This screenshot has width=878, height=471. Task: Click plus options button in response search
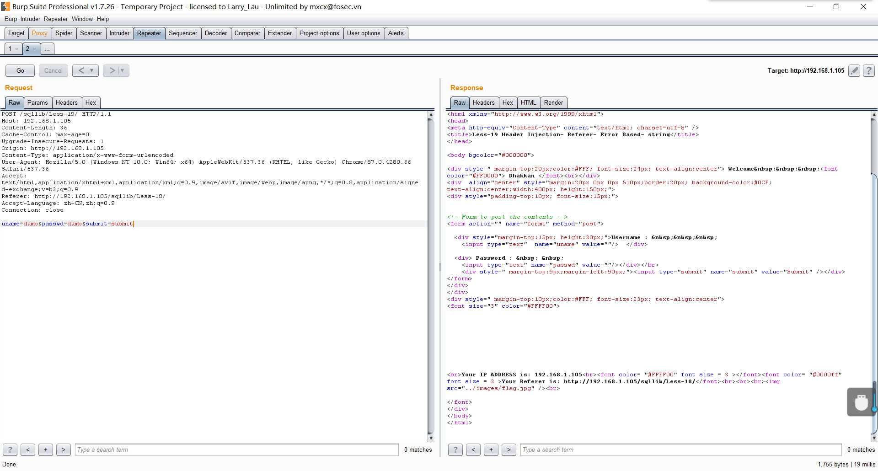(x=491, y=450)
